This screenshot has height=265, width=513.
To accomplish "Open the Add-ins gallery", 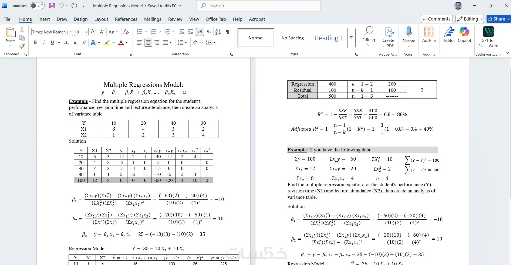I will pos(429,35).
